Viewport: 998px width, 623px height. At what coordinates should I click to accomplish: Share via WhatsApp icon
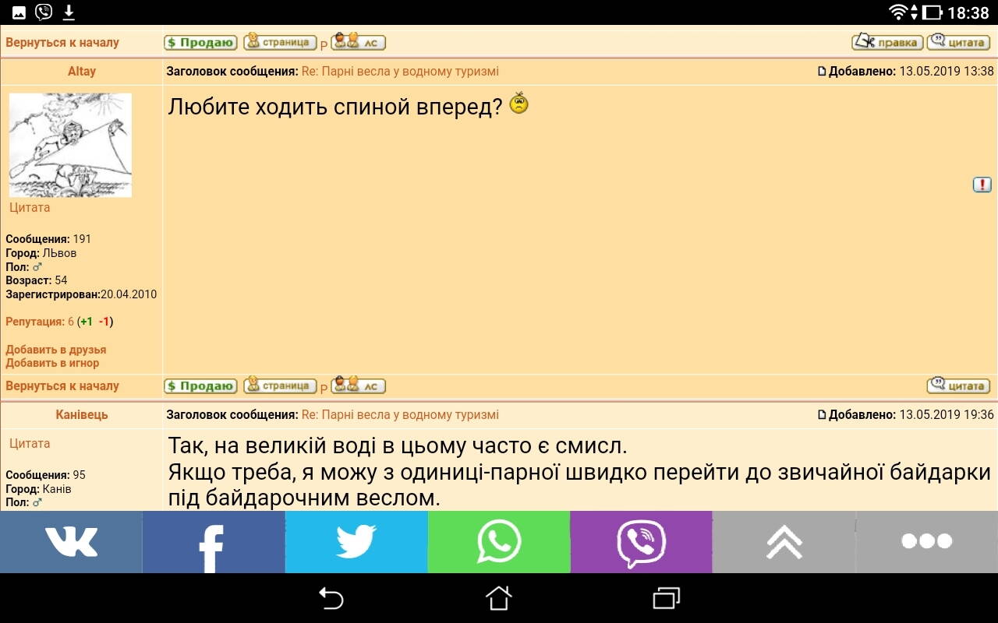coord(499,542)
